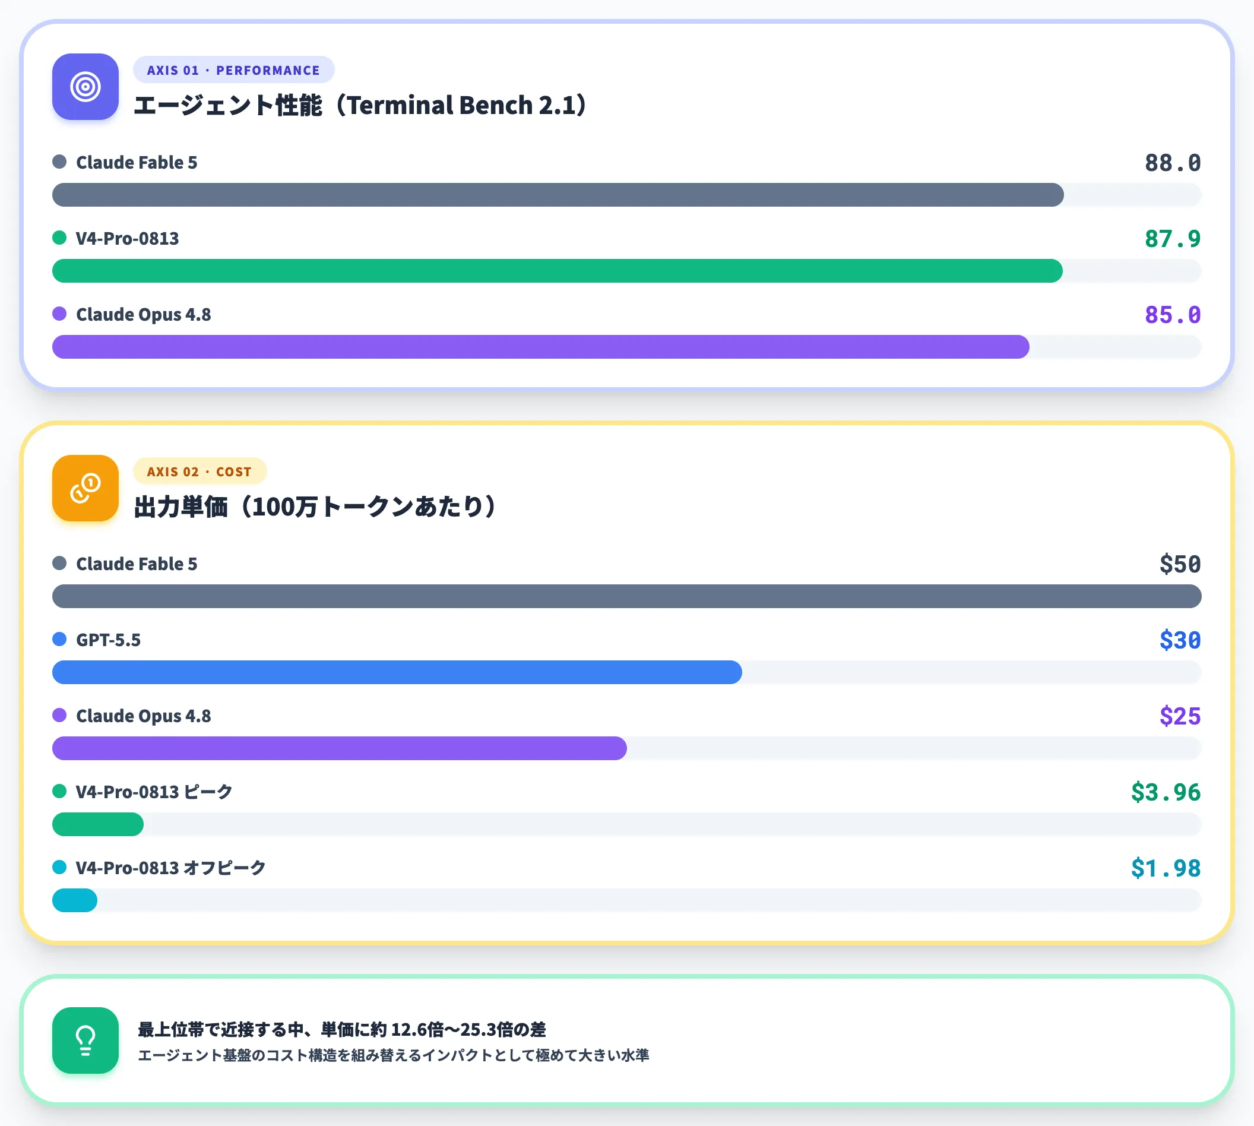Click the GPT-5.5 label
This screenshot has height=1126, width=1254.
(x=108, y=640)
